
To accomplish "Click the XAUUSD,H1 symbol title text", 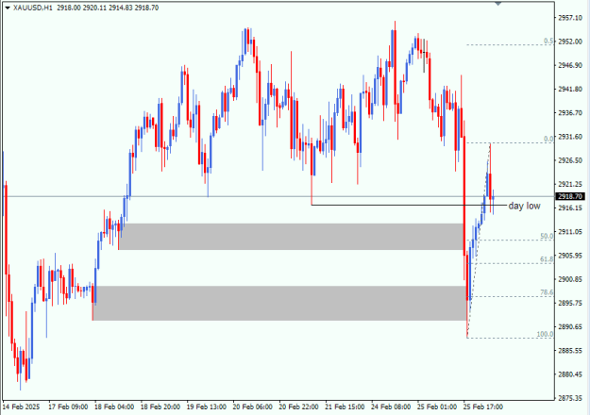I will click(x=33, y=8).
